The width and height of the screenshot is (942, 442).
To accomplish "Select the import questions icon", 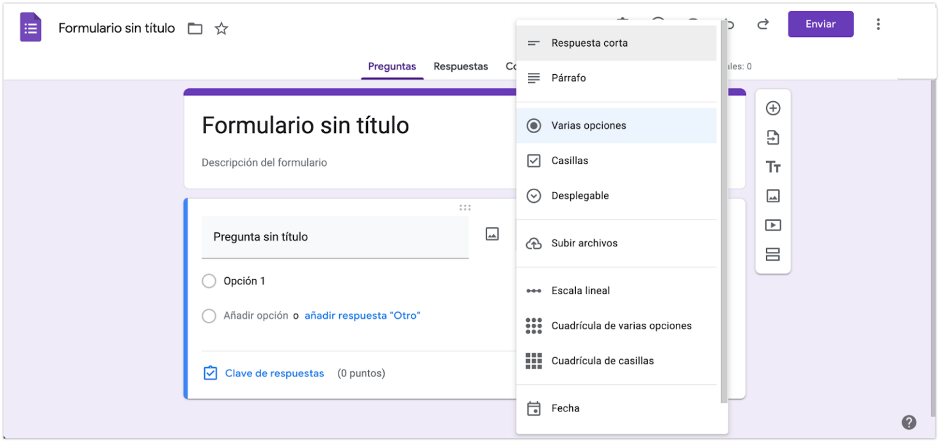I will [773, 137].
